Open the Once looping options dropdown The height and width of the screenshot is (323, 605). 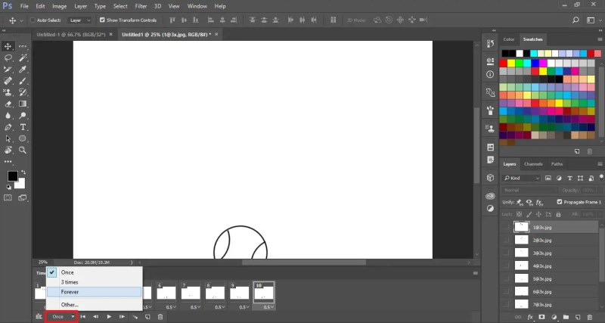tap(61, 317)
